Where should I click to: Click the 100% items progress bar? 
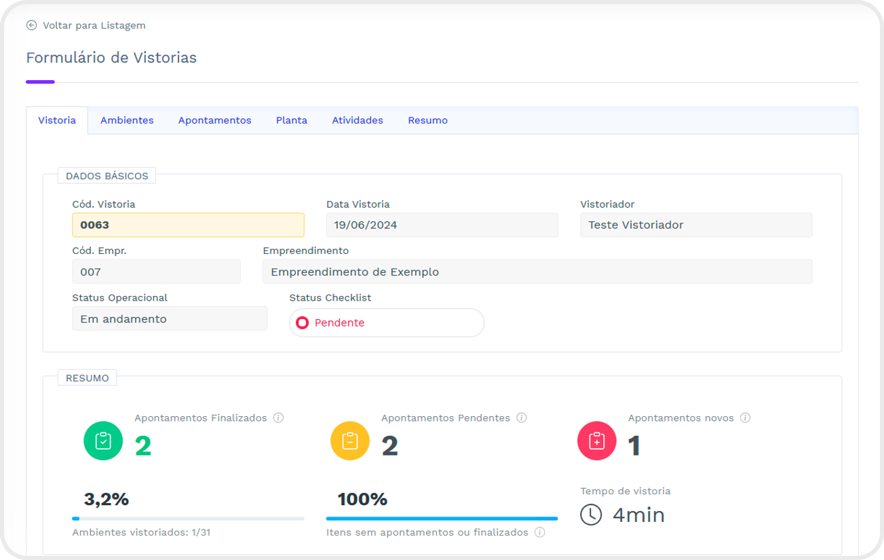pyautogui.click(x=442, y=519)
